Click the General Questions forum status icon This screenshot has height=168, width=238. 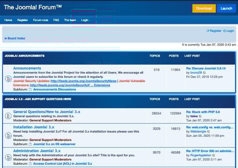[x=8, y=116]
